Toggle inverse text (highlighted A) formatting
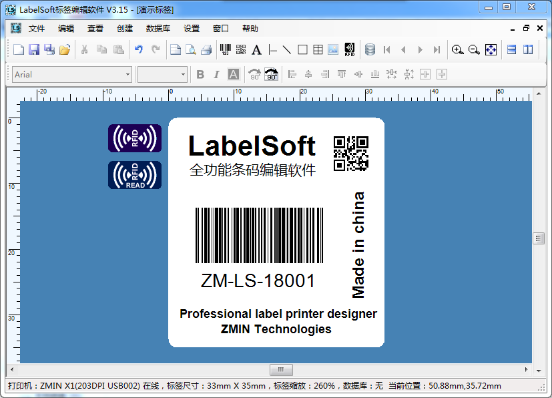The height and width of the screenshot is (398, 552). [x=234, y=74]
